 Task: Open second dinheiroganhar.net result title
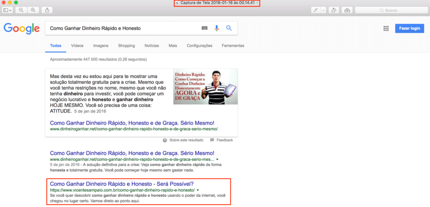pyautogui.click(x=132, y=153)
